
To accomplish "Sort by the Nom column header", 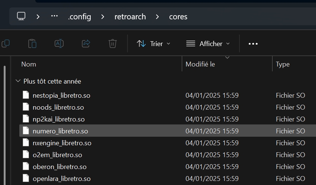I will (x=29, y=64).
